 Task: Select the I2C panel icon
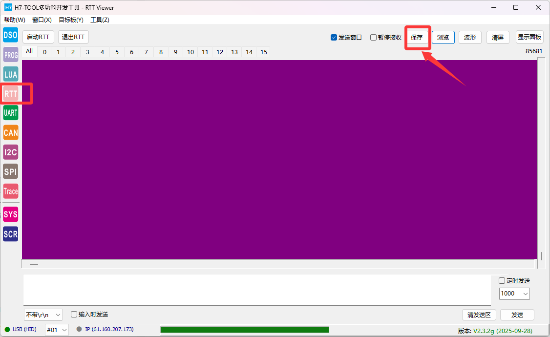pyautogui.click(x=10, y=152)
